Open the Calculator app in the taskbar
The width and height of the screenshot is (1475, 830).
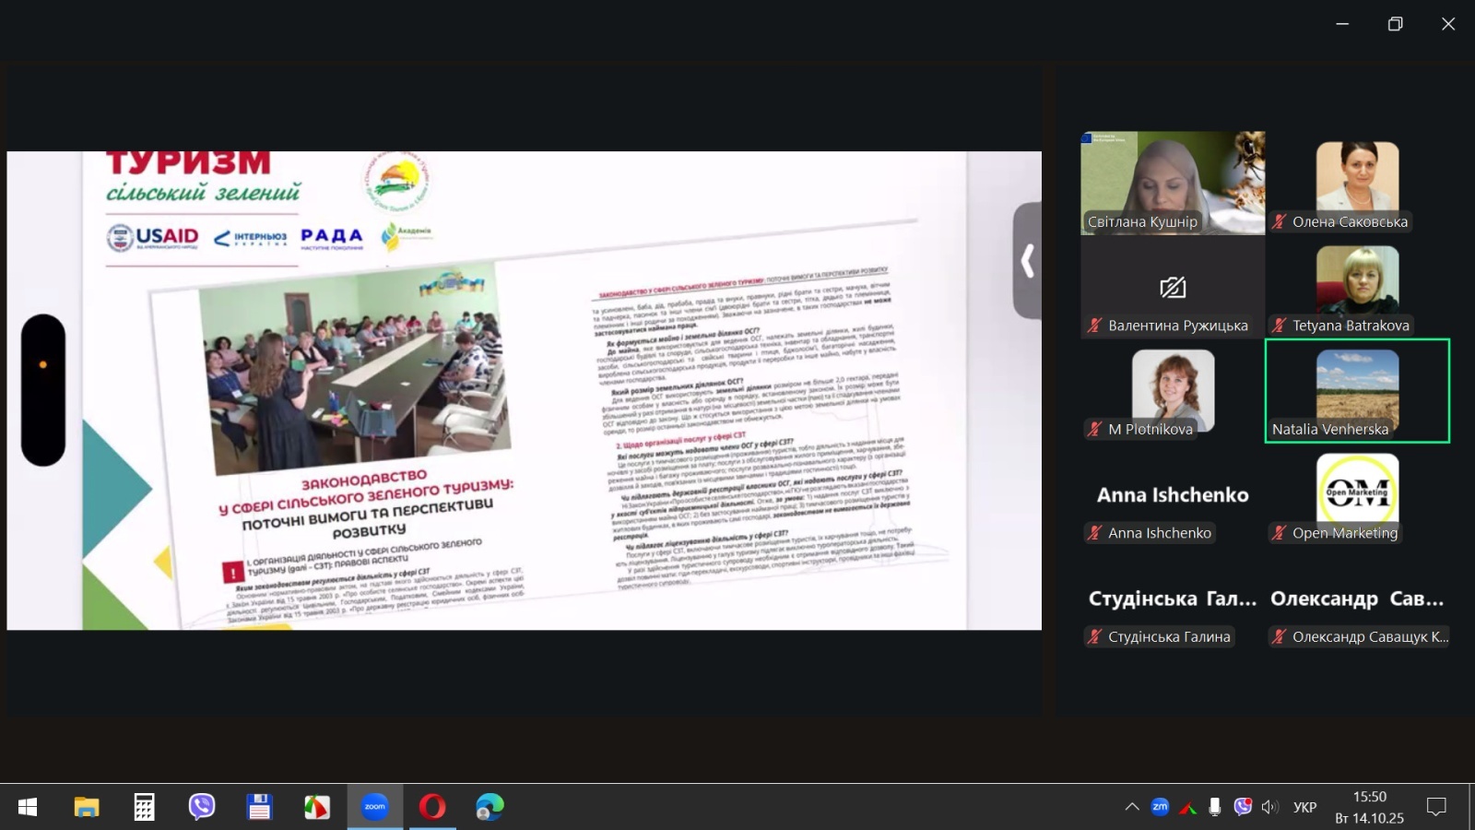click(144, 807)
